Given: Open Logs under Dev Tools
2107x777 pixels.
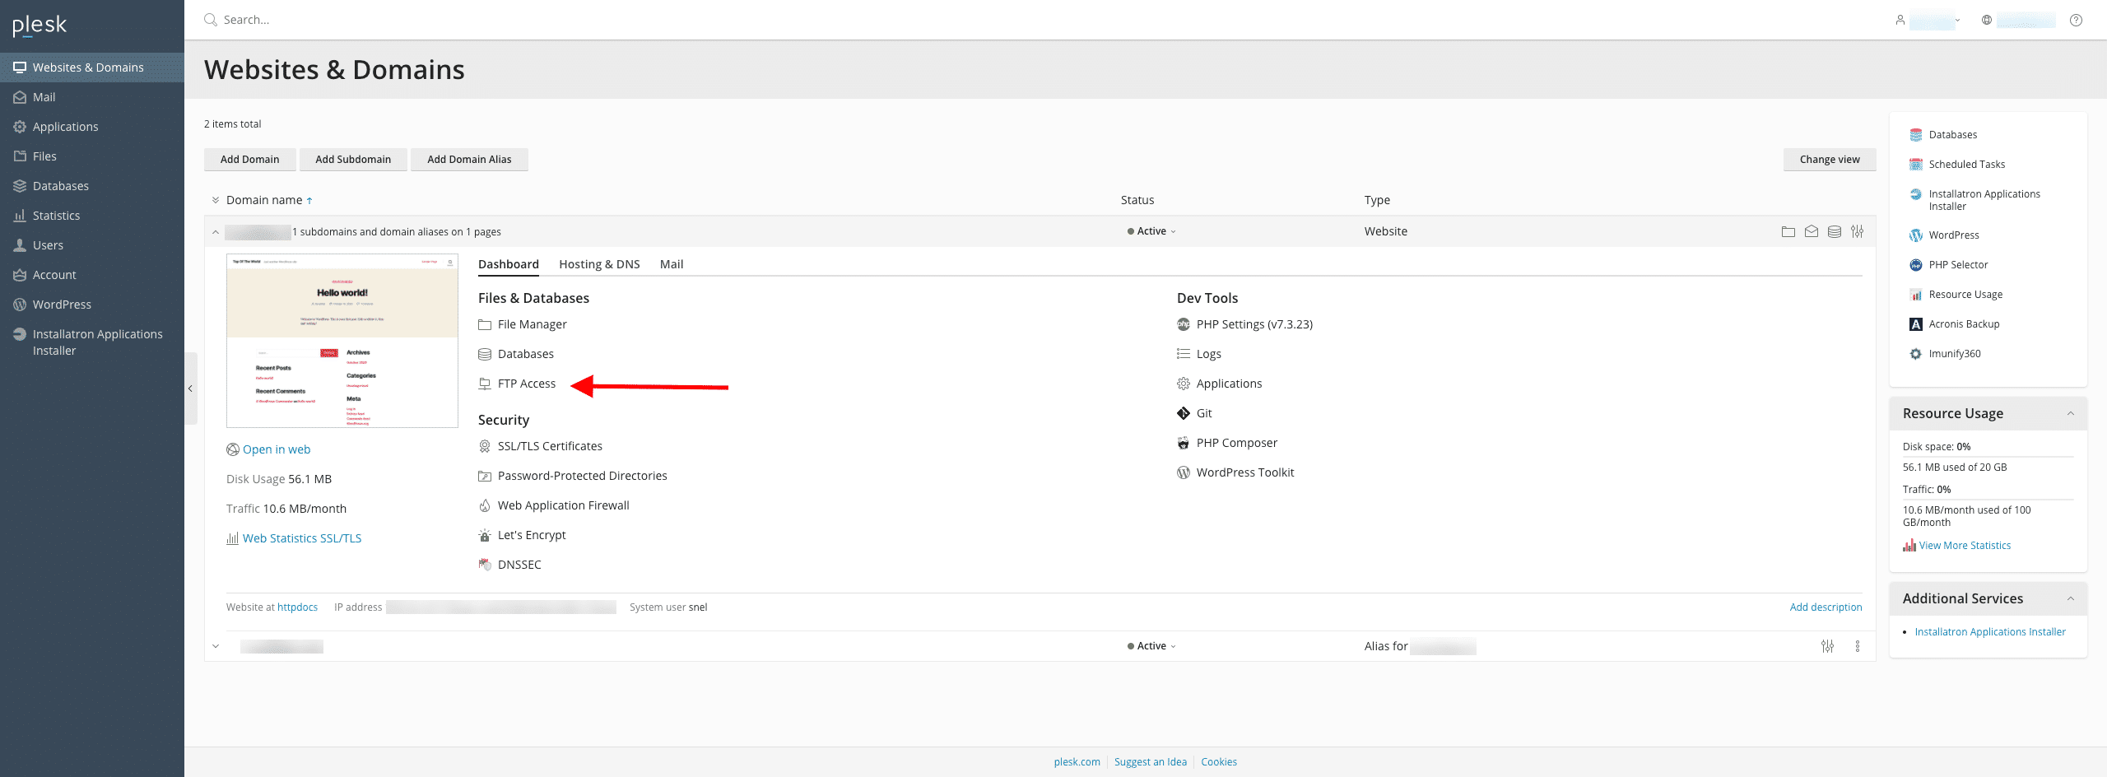Looking at the screenshot, I should click(x=1199, y=354).
